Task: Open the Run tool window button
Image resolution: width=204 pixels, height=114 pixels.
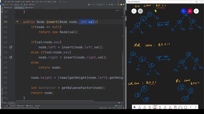Action: (6, 106)
